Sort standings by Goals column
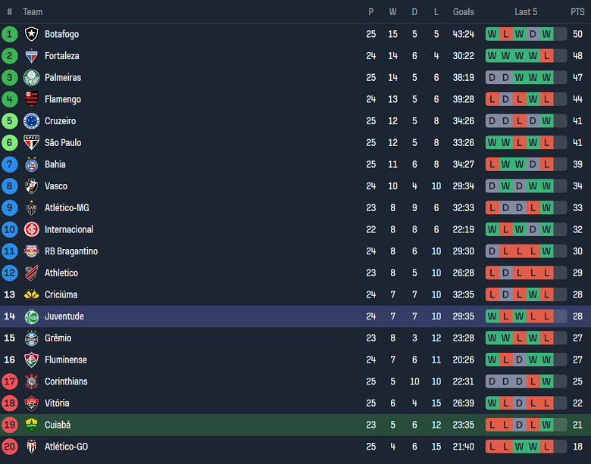This screenshot has width=591, height=464. point(463,12)
